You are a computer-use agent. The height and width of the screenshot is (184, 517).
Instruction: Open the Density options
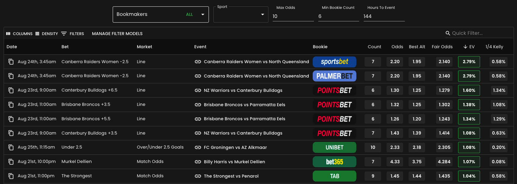pyautogui.click(x=46, y=34)
